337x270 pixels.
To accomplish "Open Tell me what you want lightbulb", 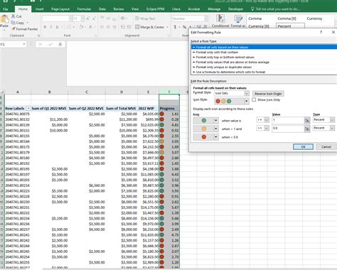I will tap(252, 9).
